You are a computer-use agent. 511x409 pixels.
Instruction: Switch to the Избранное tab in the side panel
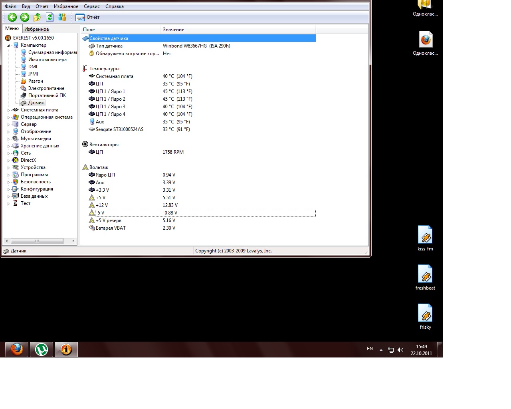[36, 29]
